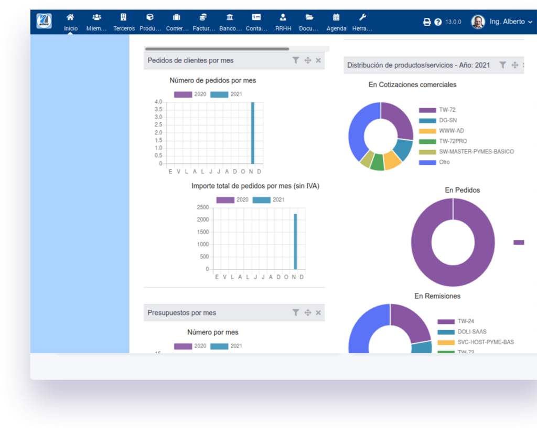Toggle 2020 series in Número de pedidos chart

(x=183, y=94)
